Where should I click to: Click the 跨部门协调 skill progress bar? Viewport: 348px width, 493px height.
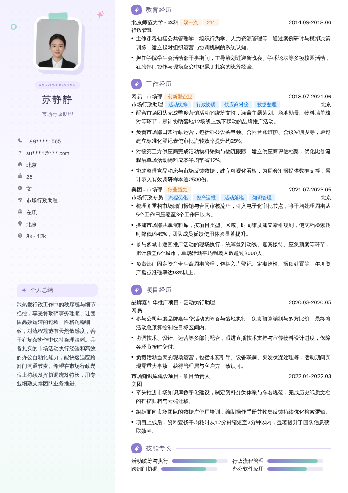tap(189, 469)
